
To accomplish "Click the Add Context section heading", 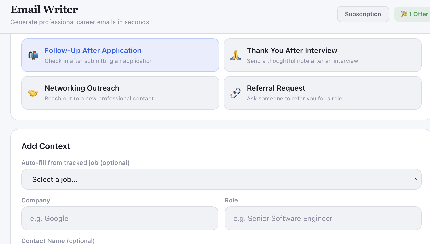I will coord(46,146).
